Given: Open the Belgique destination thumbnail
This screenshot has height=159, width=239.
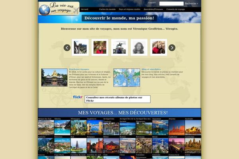Looking at the screenshot, I should [95, 145].
